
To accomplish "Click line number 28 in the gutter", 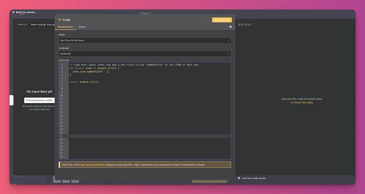I will pyautogui.click(x=61, y=156).
